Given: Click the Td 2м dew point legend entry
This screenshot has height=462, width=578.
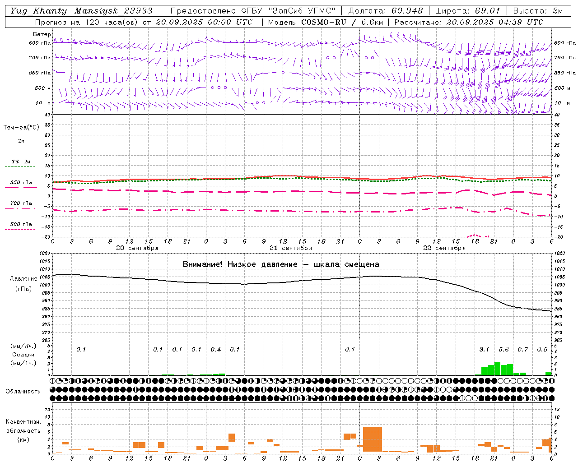Looking at the screenshot, I should [21, 162].
